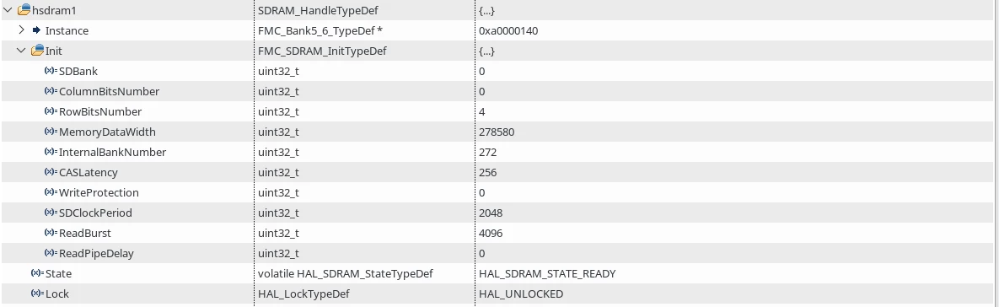Click the ReadBurst value 4096
The height and width of the screenshot is (307, 999).
coord(491,233)
